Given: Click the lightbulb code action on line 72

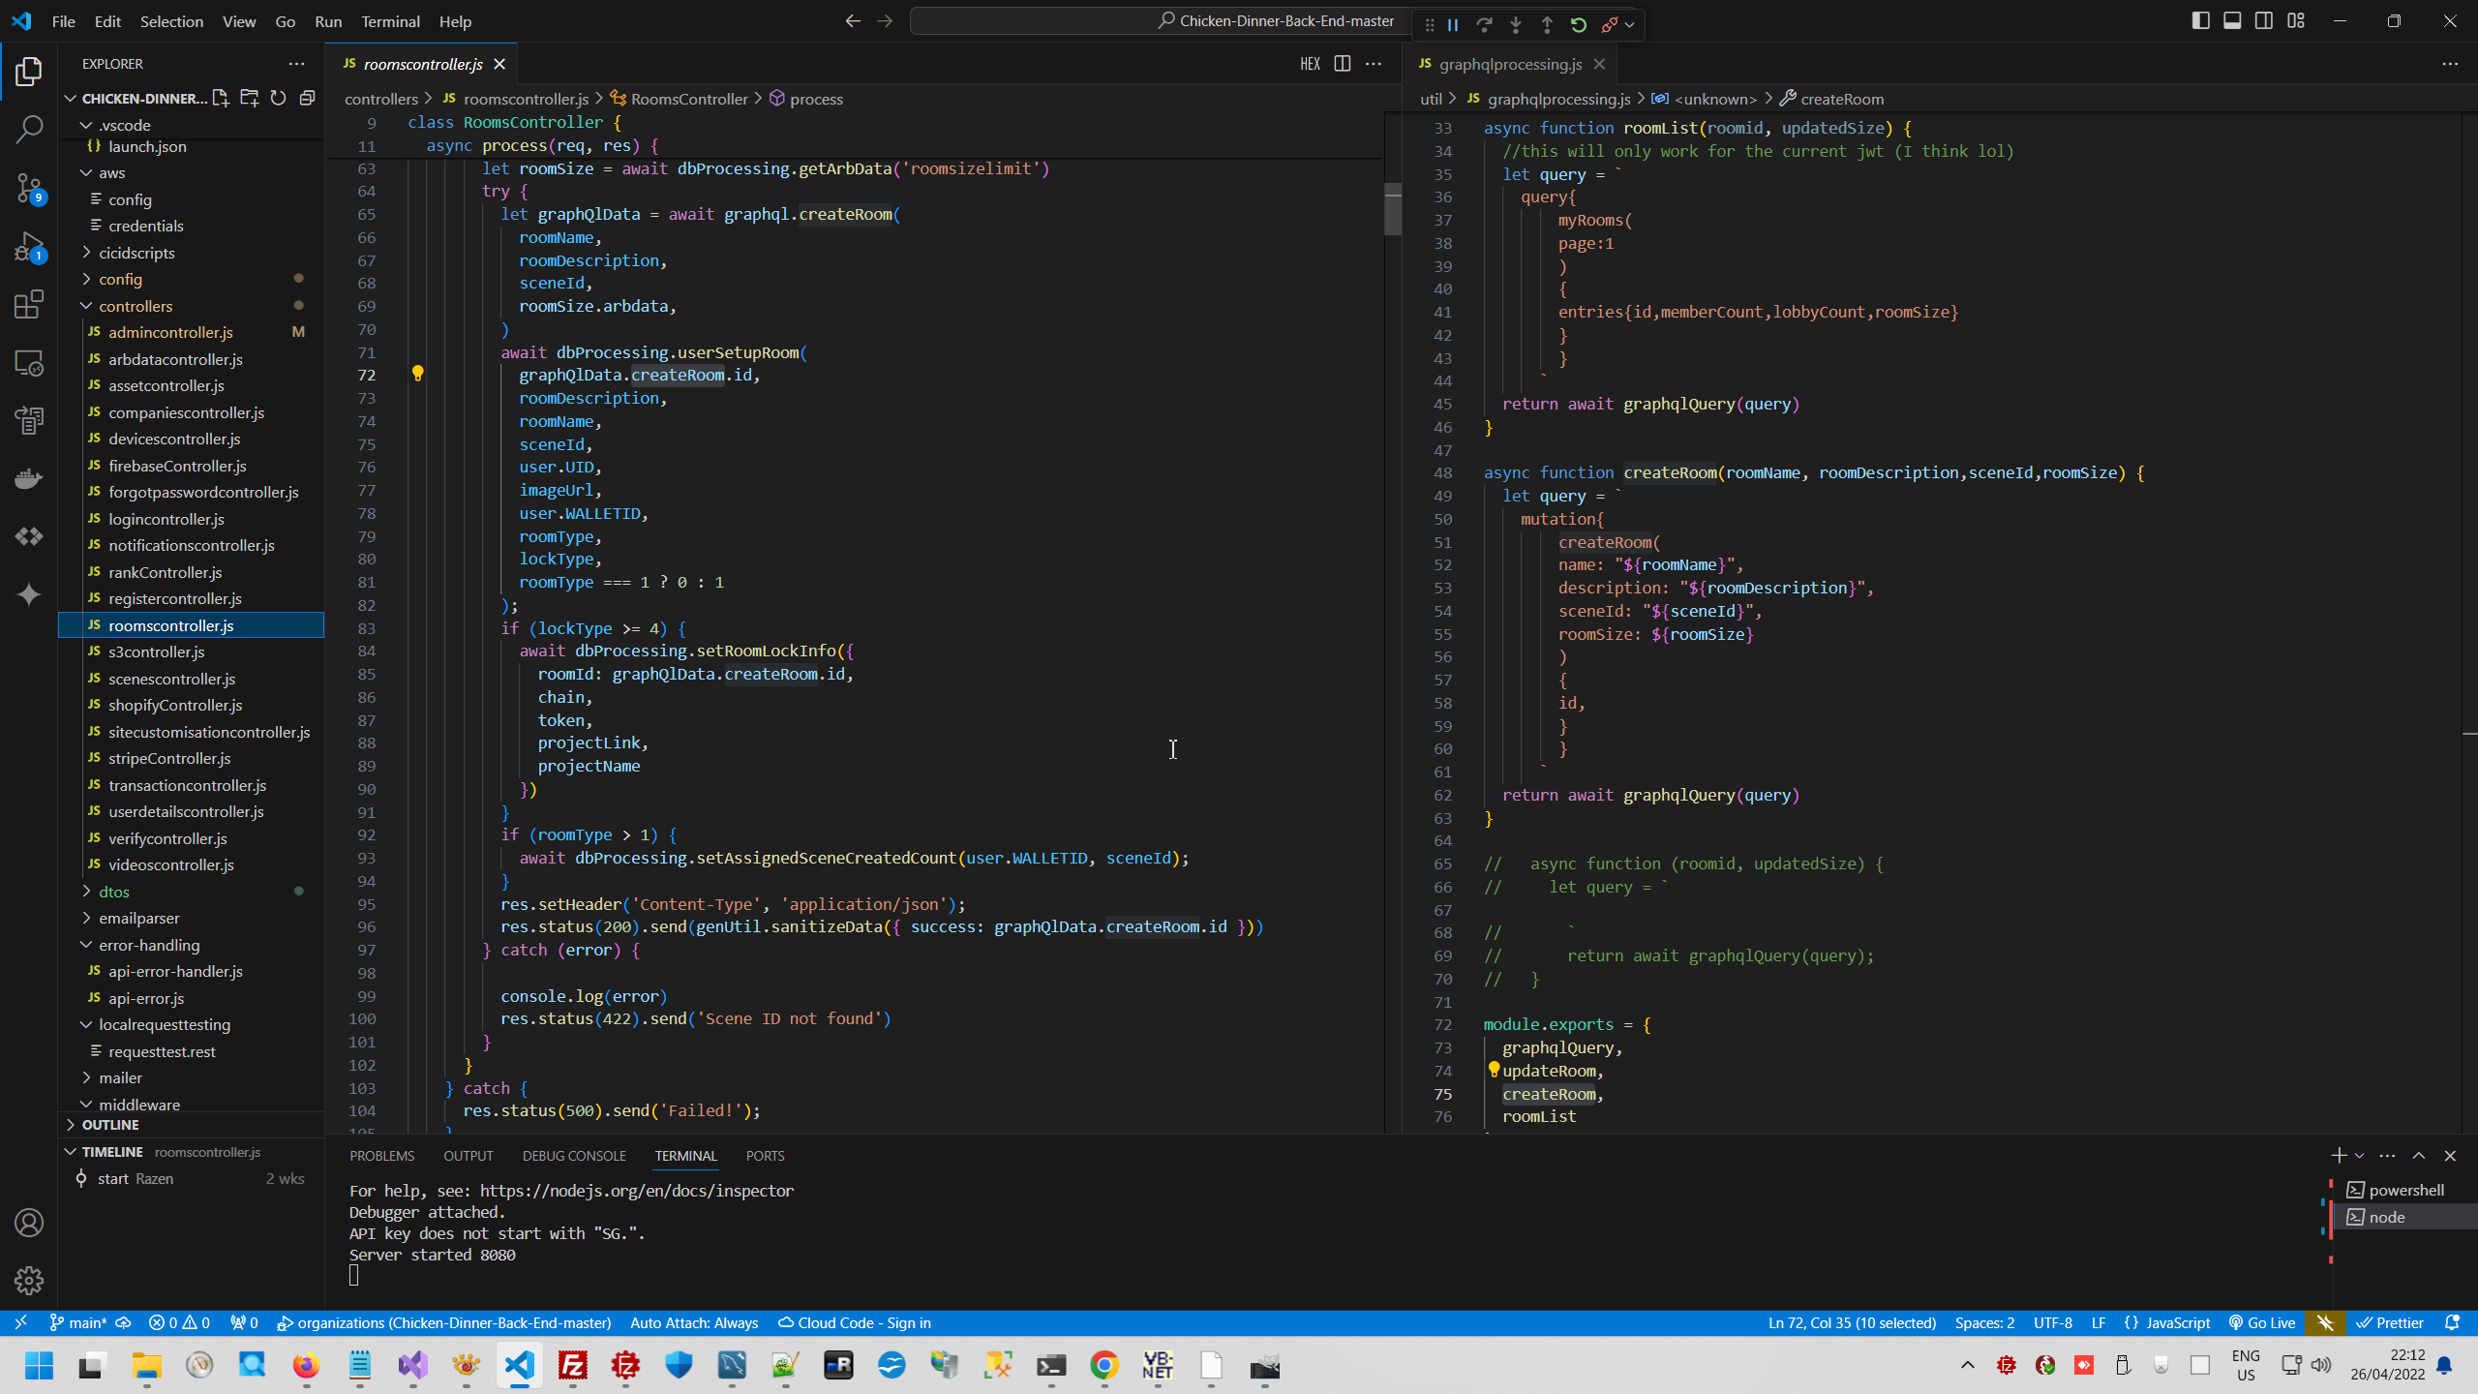Looking at the screenshot, I should pos(418,374).
